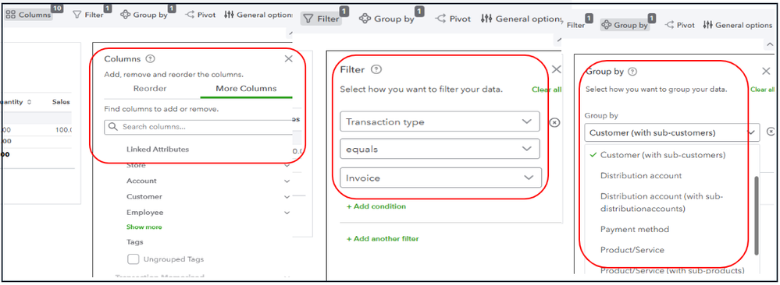
Task: Switch to the Reorder tab
Action: coord(150,89)
